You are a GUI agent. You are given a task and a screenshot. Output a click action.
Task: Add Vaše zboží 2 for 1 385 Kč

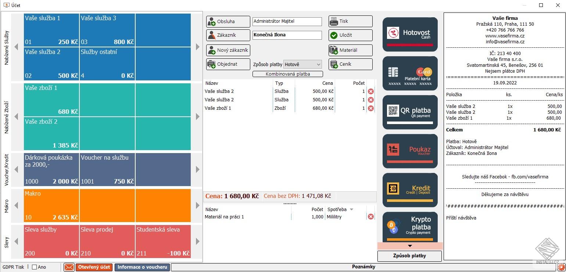[x=51, y=134]
